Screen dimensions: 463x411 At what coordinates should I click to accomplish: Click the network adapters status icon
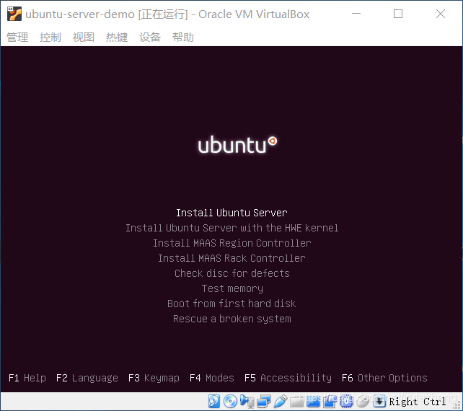(x=263, y=401)
